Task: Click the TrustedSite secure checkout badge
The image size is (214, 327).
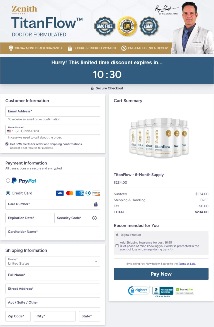Action: tap(185, 291)
